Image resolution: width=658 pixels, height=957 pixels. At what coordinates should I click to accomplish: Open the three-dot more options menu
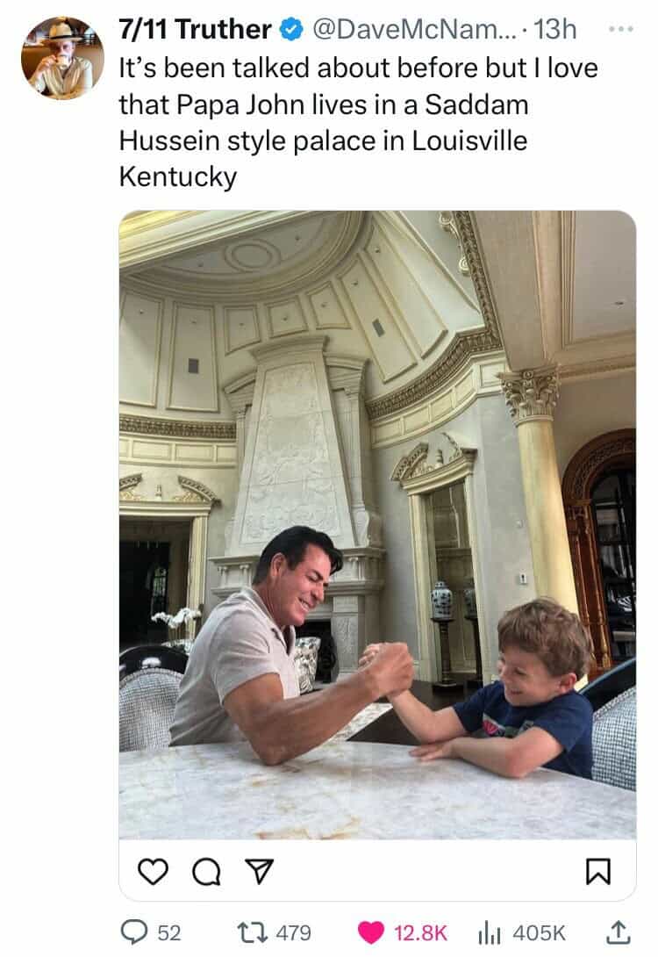point(622,29)
